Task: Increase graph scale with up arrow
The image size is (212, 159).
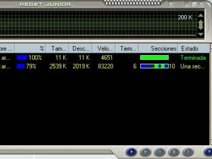Action: point(201,15)
